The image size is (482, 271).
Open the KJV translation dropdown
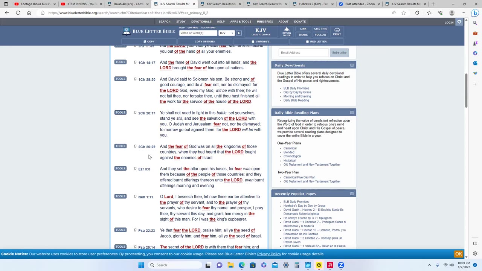pyautogui.click(x=227, y=33)
